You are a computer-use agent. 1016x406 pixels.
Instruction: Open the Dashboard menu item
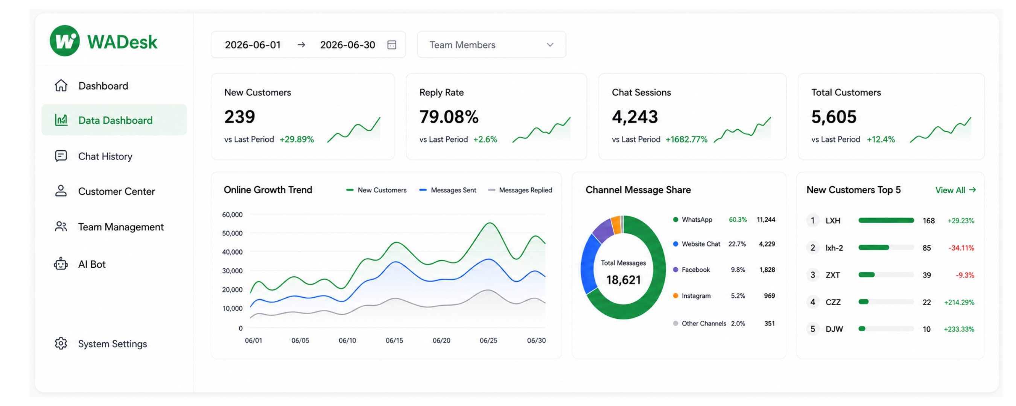click(x=114, y=86)
